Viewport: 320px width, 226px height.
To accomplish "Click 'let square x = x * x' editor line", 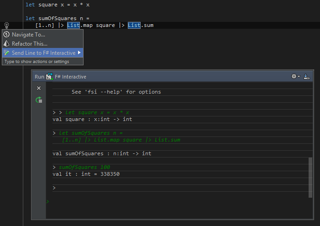I will pos(58,5).
